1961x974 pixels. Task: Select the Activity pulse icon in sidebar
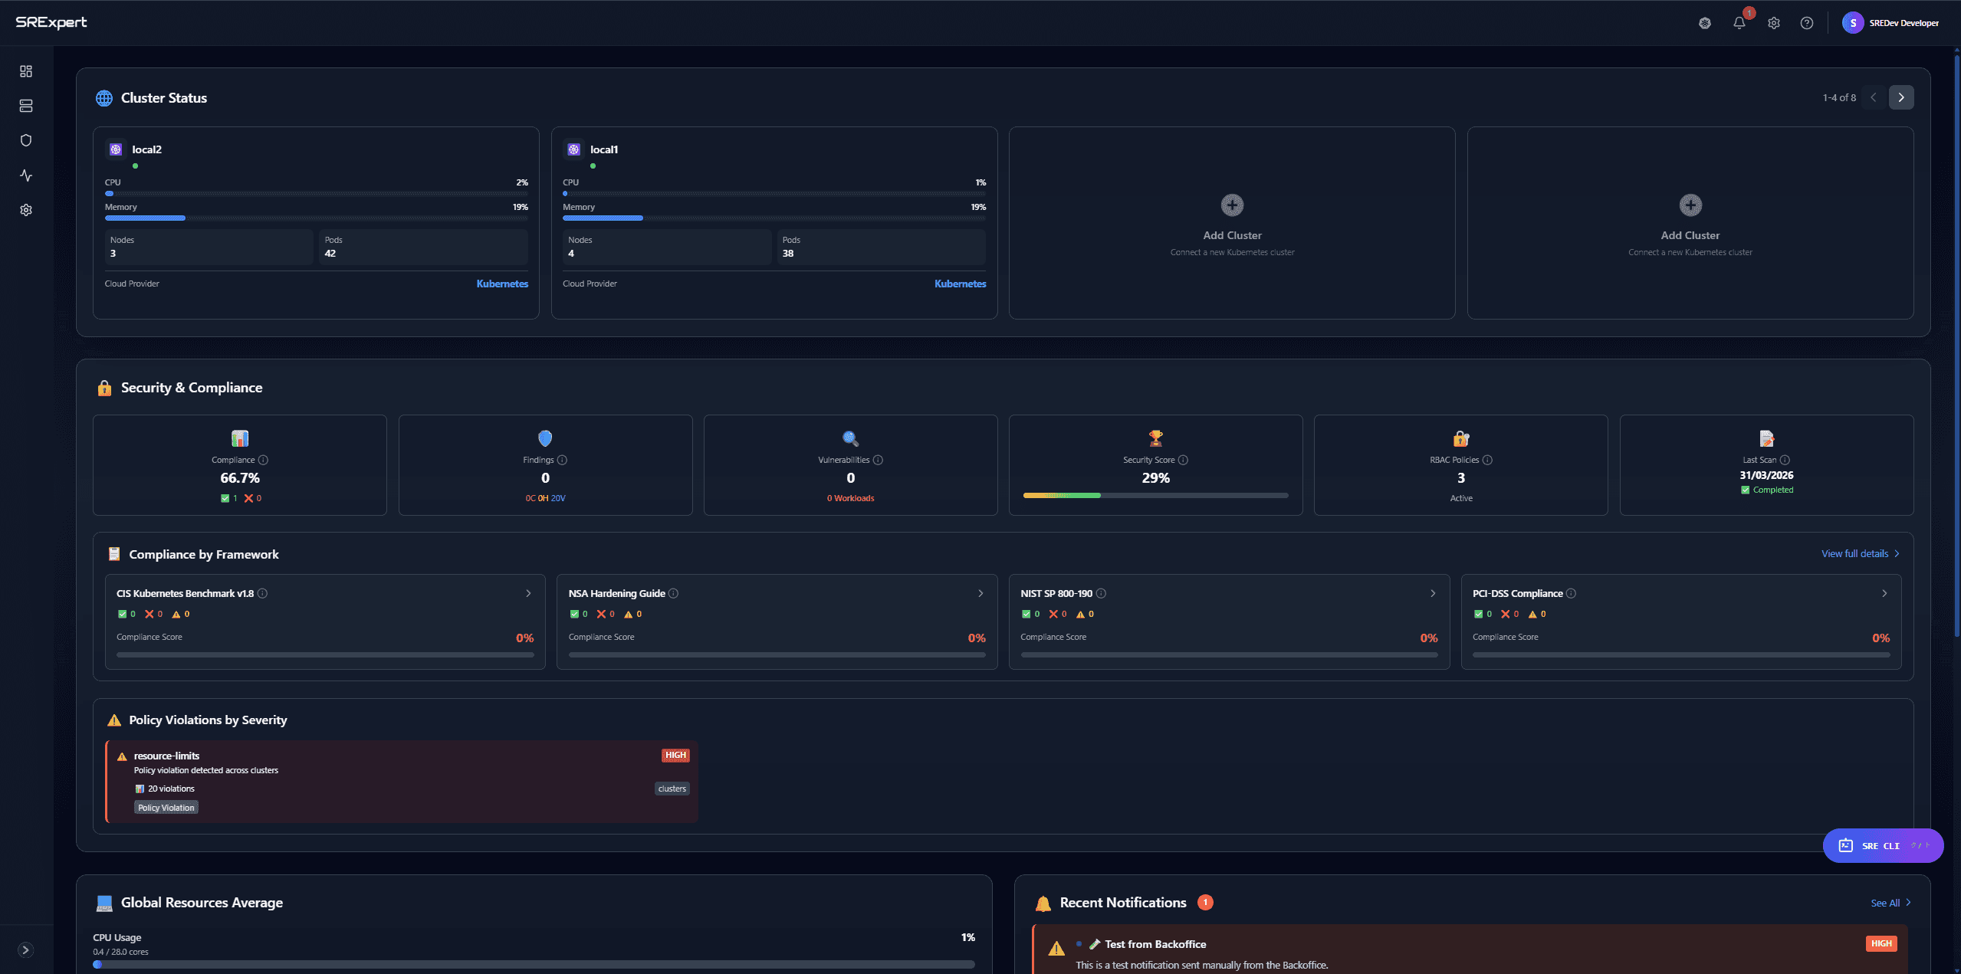(26, 175)
